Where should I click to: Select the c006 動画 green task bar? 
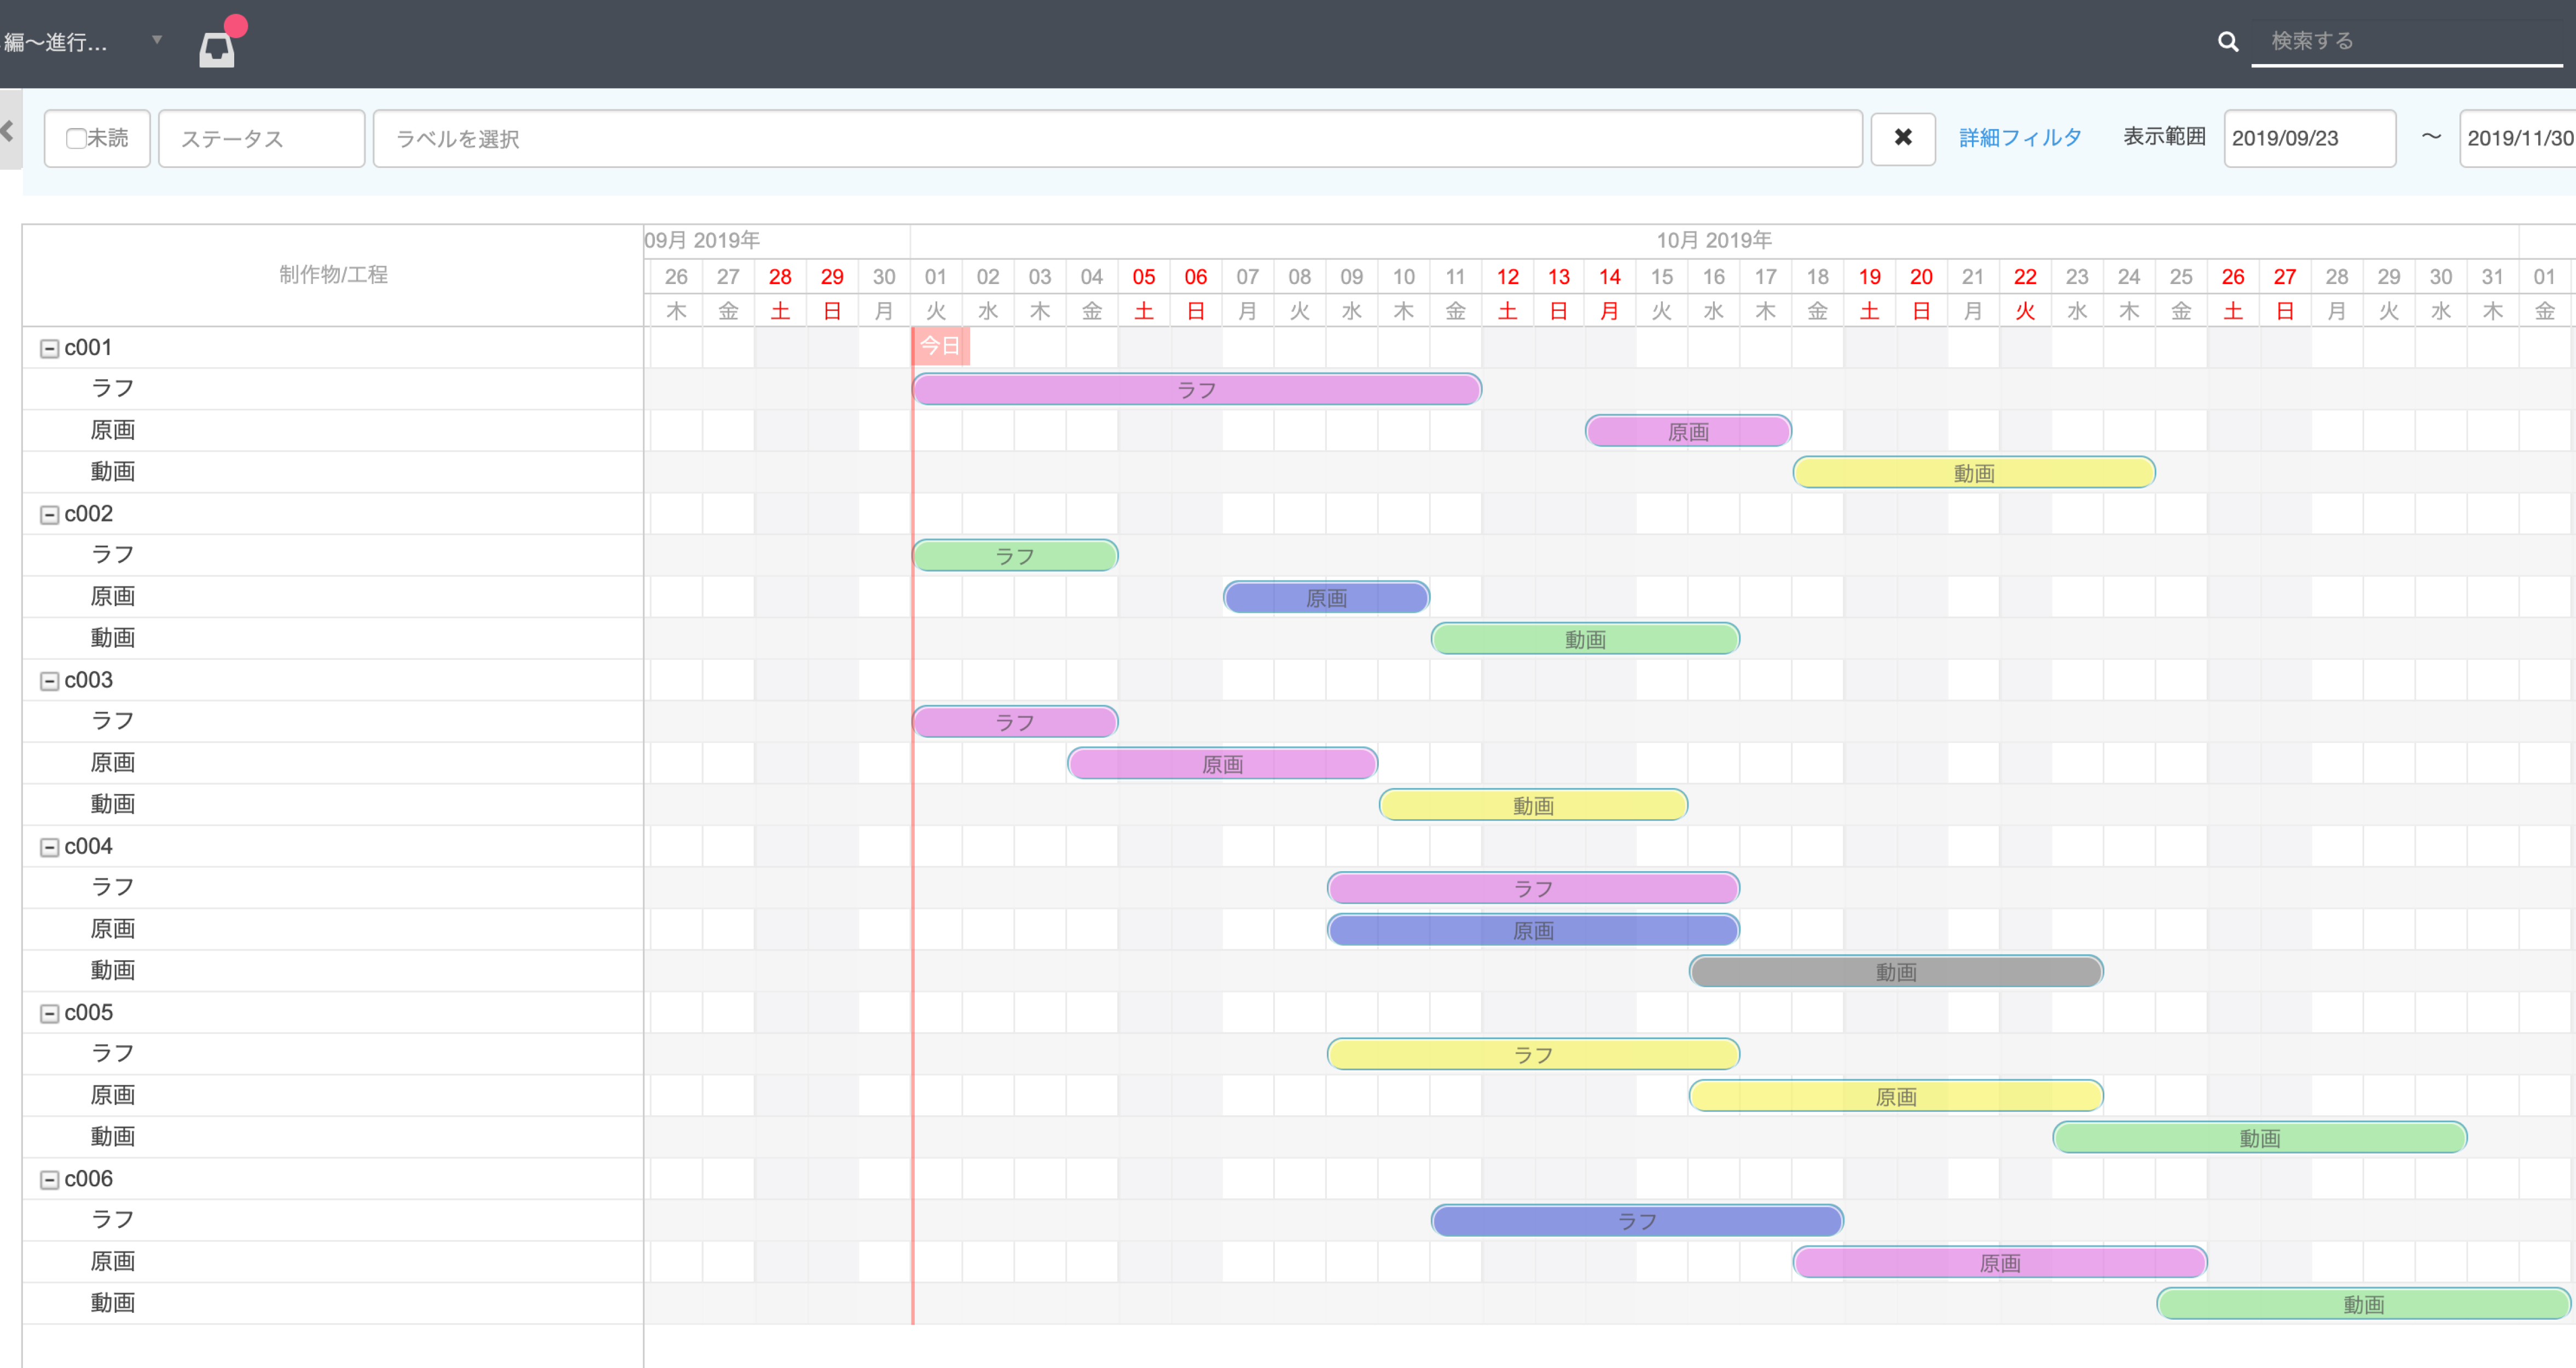point(2363,1302)
